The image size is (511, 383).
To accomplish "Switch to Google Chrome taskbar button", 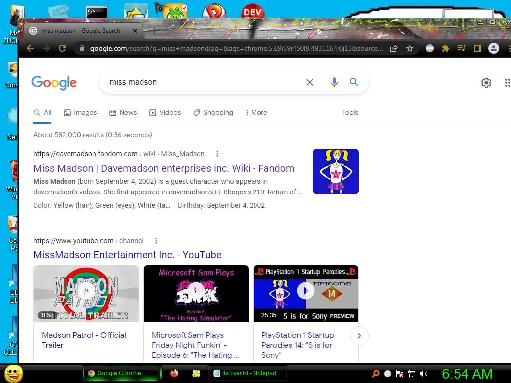I will coord(121,373).
